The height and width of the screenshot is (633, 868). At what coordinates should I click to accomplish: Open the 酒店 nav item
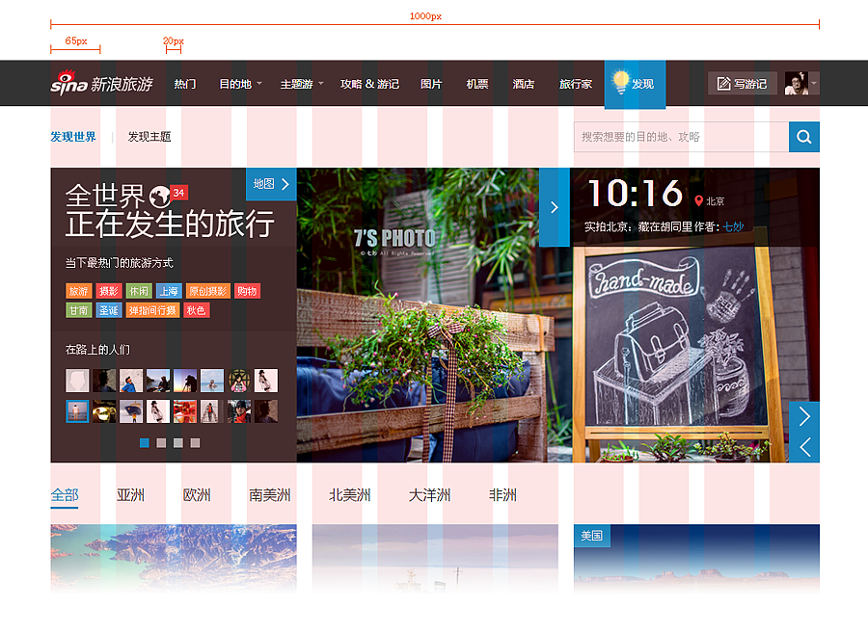click(x=523, y=84)
